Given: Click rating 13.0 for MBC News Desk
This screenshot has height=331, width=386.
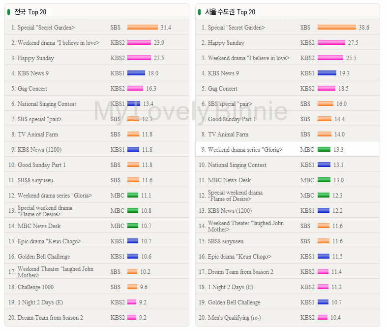Looking at the screenshot, I should click(x=338, y=180).
